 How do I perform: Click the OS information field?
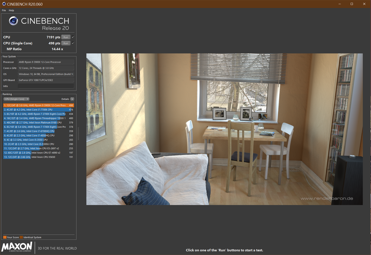pos(46,74)
